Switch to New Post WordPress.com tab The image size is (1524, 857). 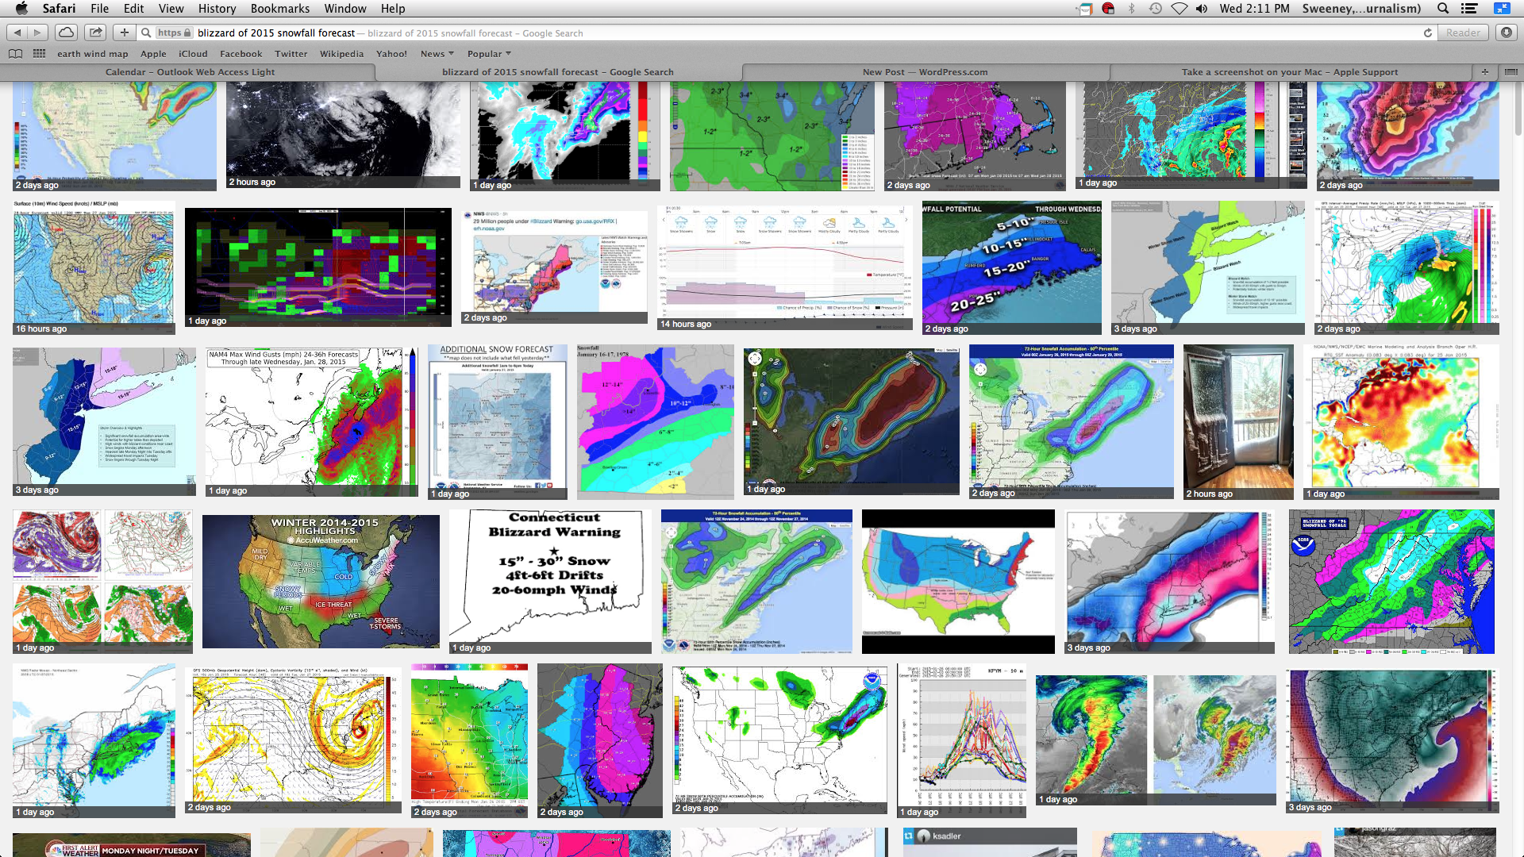(x=925, y=72)
